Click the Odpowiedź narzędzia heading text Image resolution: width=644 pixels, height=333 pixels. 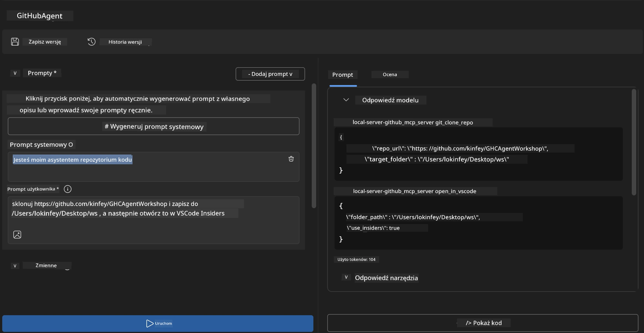pos(386,278)
